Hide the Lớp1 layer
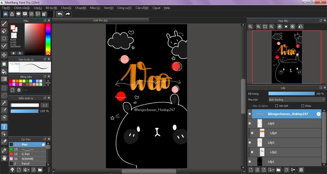The height and width of the screenshot is (174, 327). tap(250, 162)
